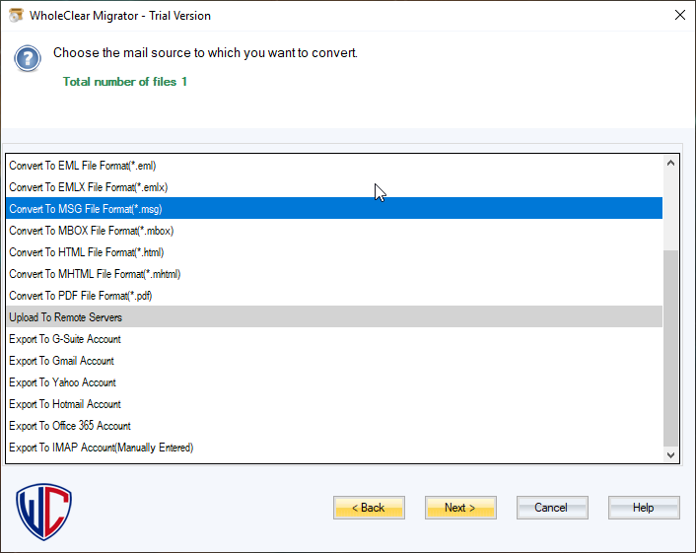Click the Upload To Remote Servers header

tap(66, 317)
